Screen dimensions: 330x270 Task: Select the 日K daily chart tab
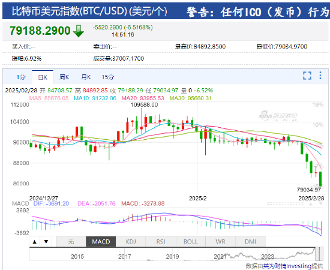point(43,77)
